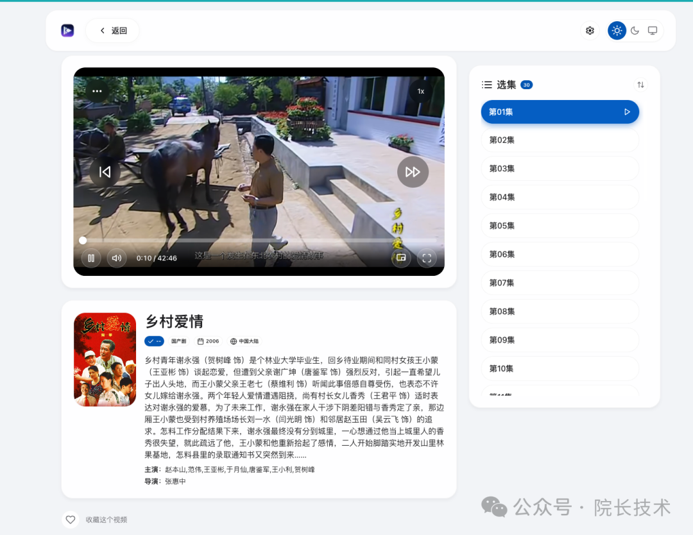
Task: Toggle light mode with the sun icon
Action: 617,30
